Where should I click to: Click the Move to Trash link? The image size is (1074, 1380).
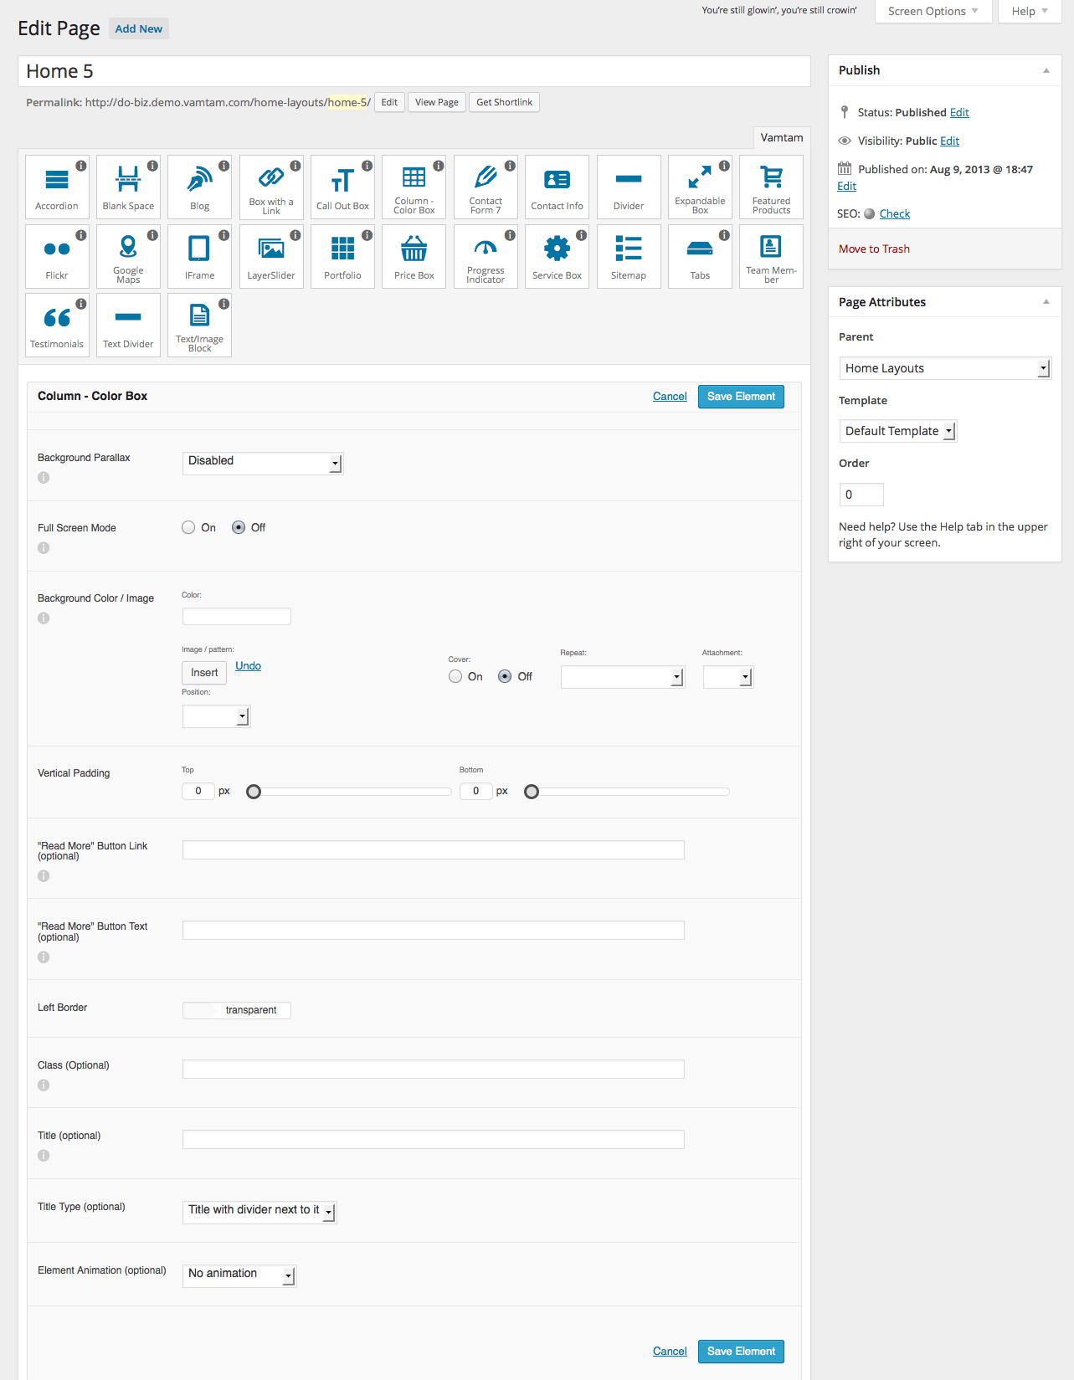tap(874, 249)
